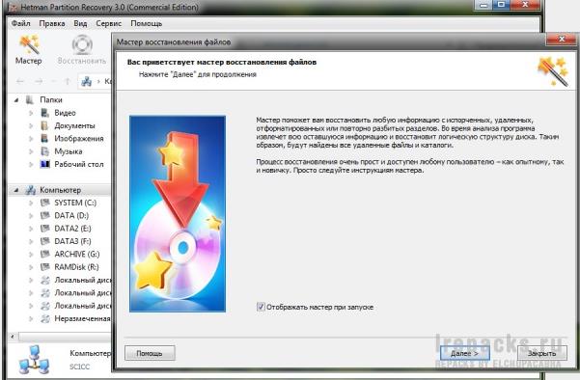Open the Сервис menu
This screenshot has width=580, height=380.
pos(109,23)
